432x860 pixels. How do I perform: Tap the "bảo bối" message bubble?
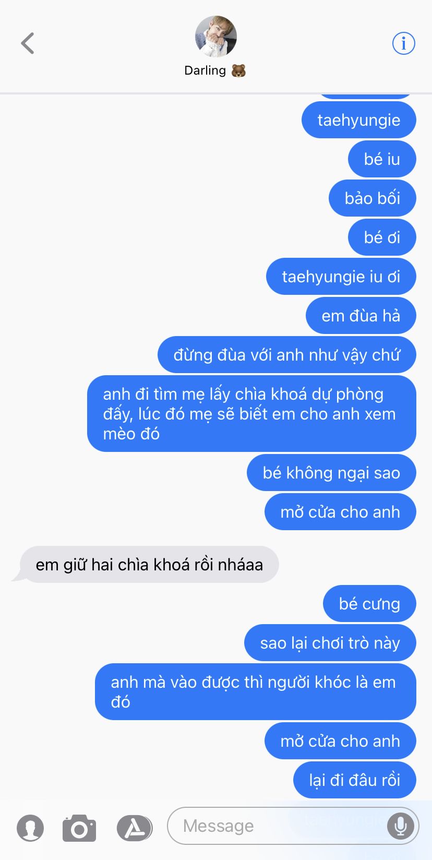373,198
